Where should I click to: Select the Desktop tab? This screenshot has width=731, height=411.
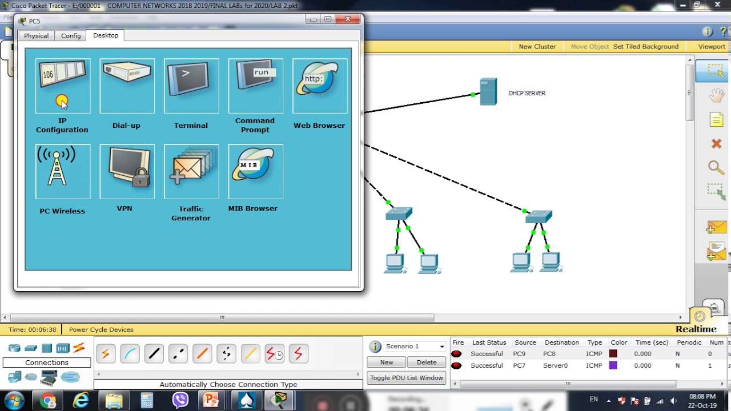tap(106, 35)
